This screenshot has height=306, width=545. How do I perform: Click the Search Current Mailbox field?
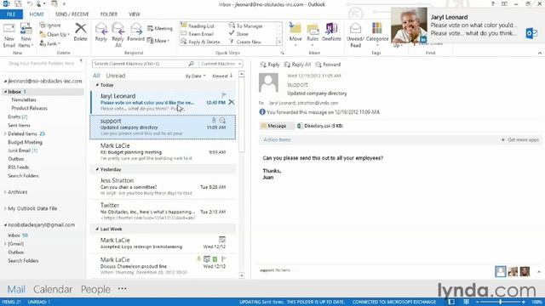[x=141, y=64]
